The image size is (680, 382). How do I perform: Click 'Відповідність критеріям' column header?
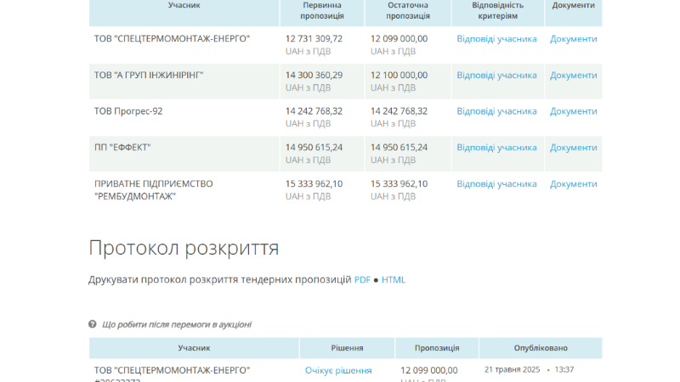(498, 10)
